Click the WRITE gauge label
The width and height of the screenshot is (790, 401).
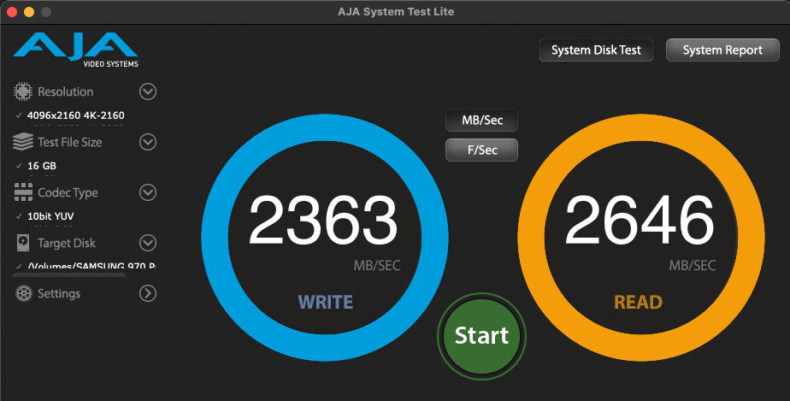tap(326, 303)
